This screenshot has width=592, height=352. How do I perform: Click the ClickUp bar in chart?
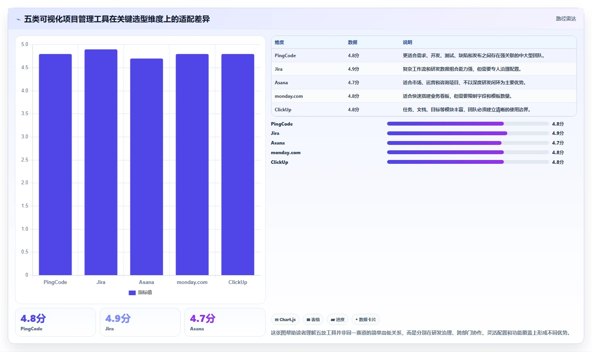(238, 165)
